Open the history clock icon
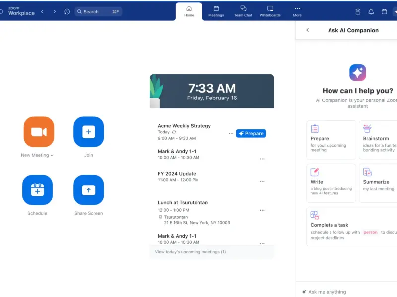Screen dimensions: 397x297 pyautogui.click(x=67, y=11)
